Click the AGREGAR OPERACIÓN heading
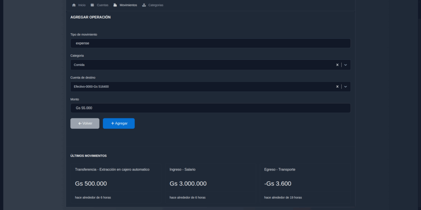The height and width of the screenshot is (210, 421). (x=90, y=17)
